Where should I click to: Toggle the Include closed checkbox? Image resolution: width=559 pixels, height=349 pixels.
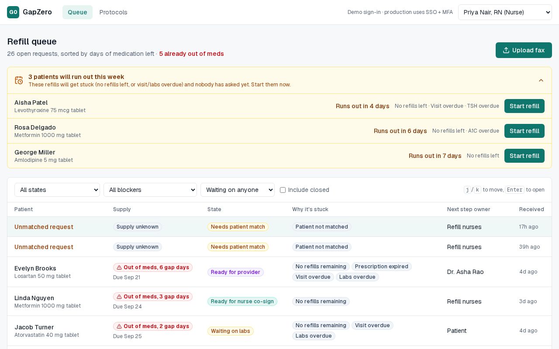pyautogui.click(x=283, y=190)
